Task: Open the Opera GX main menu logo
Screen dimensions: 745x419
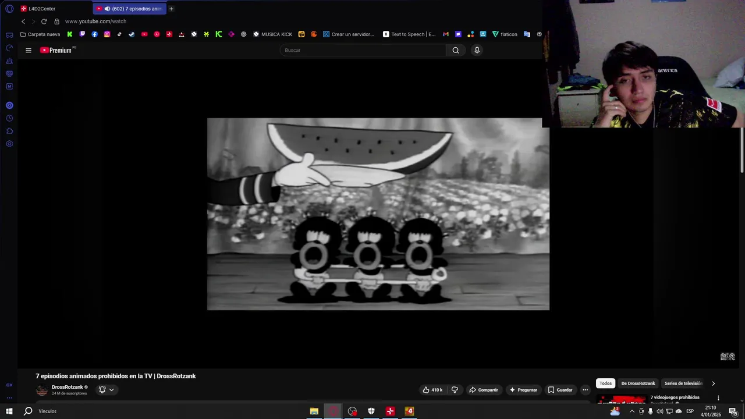Action: tap(9, 9)
